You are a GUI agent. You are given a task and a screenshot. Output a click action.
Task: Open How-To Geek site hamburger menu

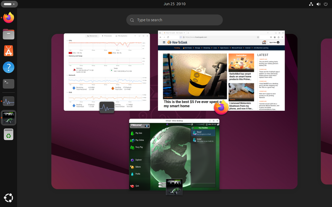(164, 42)
